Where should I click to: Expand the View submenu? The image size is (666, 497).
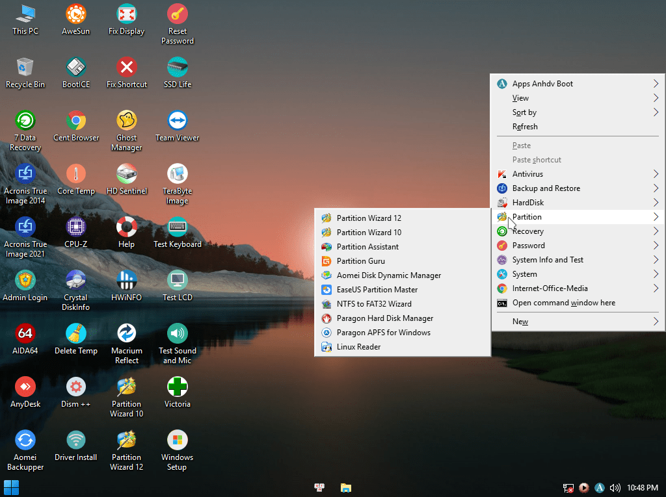coord(578,98)
